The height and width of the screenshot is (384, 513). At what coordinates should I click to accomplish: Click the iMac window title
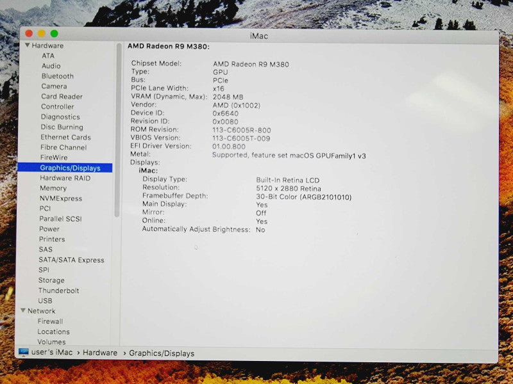tap(259, 36)
